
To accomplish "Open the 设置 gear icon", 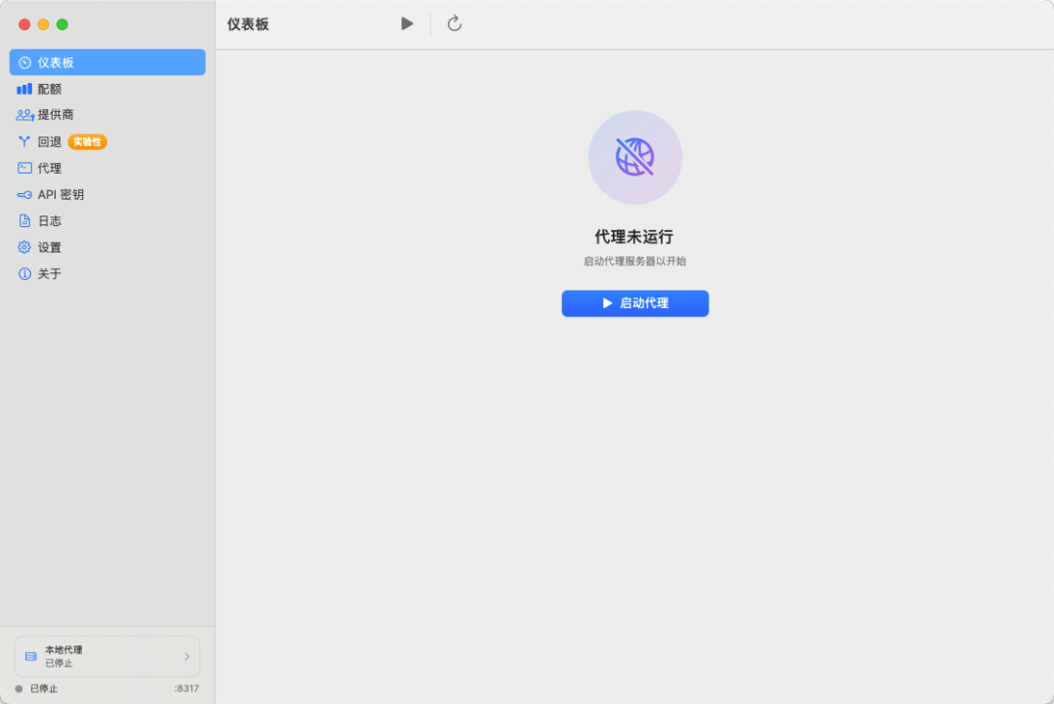I will tap(22, 247).
